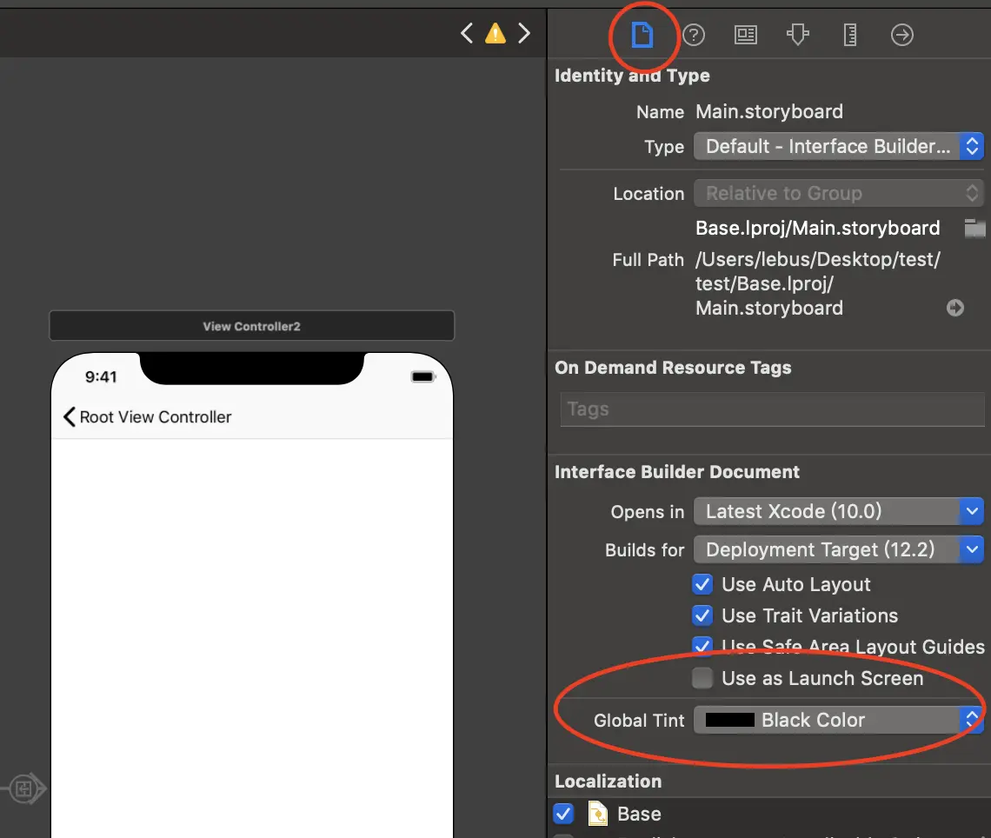This screenshot has width=991, height=838.
Task: Open the Connections inspector arrow icon
Action: [x=901, y=35]
